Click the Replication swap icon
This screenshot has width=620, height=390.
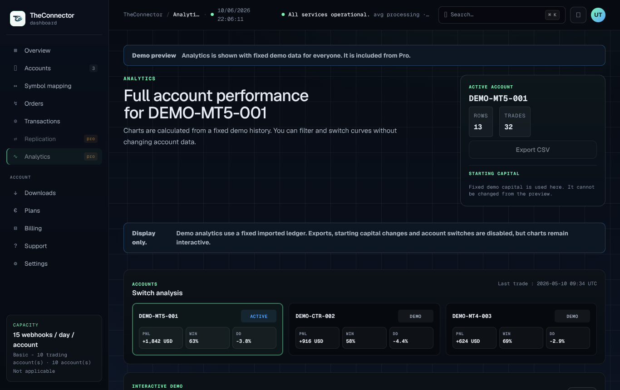[x=15, y=139]
